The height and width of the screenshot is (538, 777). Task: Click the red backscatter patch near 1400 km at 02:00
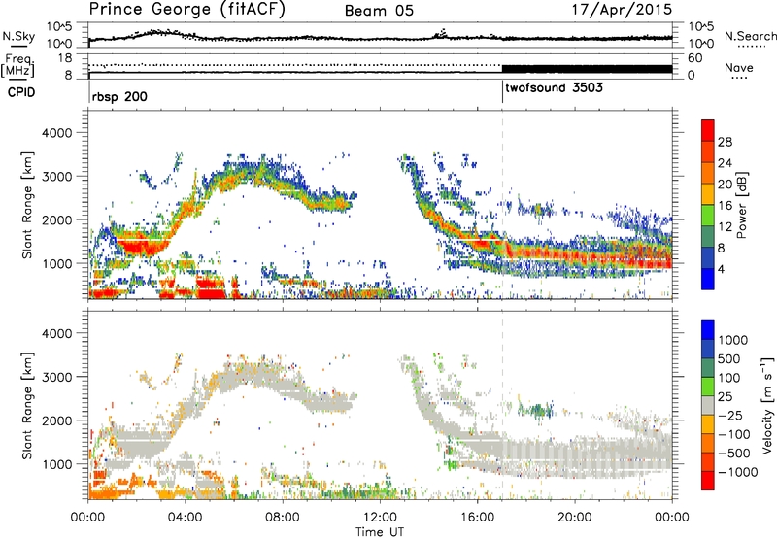pyautogui.click(x=138, y=246)
